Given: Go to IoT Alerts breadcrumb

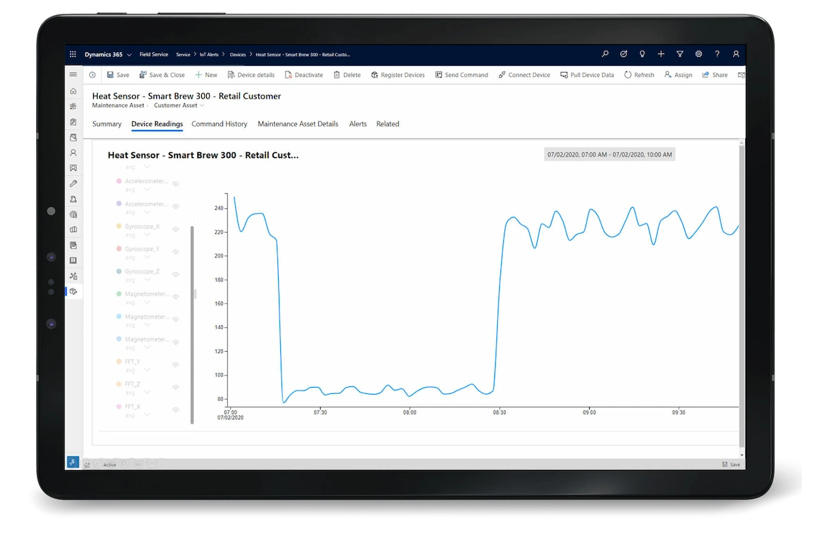Looking at the screenshot, I should point(209,54).
